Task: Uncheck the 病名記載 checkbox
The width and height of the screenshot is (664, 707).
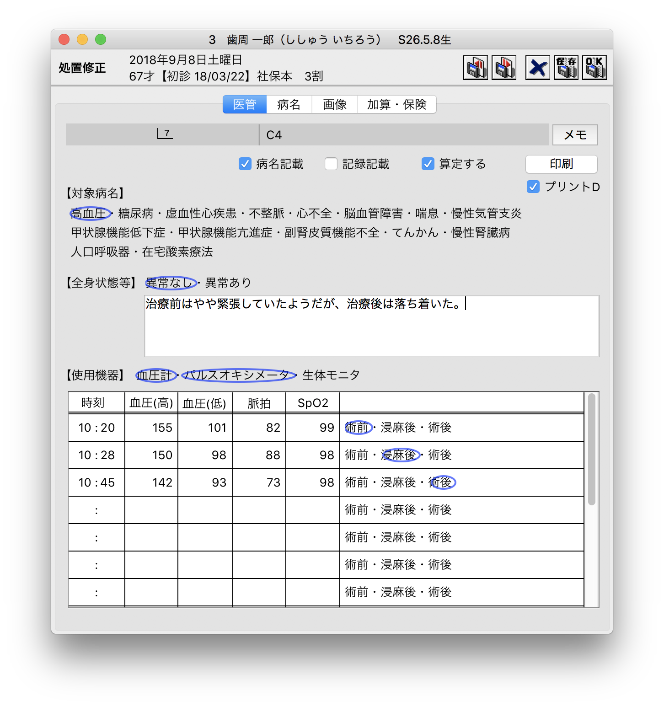Action: point(245,164)
